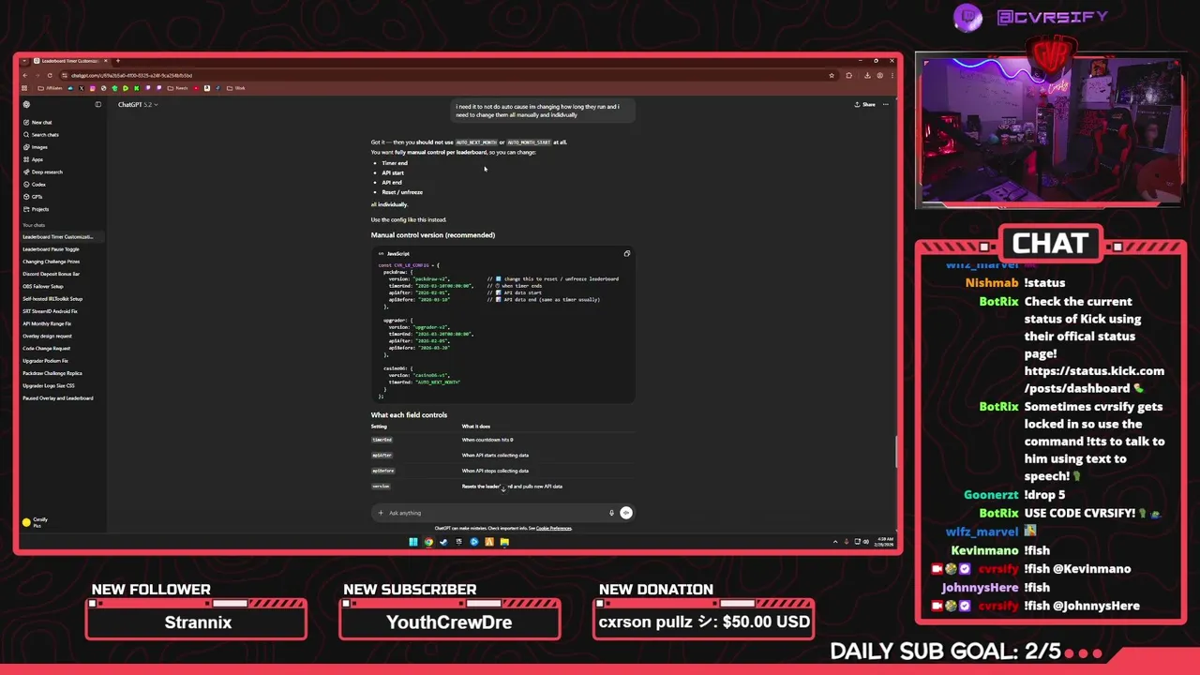
Task: Click JohnnysHere username in chat
Action: pos(980,587)
